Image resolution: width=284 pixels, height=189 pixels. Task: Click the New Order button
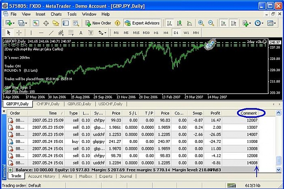(98, 23)
